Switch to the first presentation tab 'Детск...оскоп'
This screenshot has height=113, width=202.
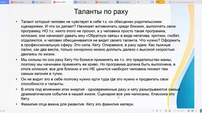[20, 2]
